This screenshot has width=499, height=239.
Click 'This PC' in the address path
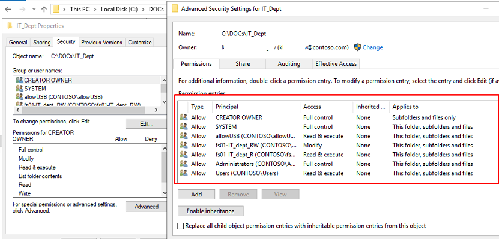coord(79,9)
